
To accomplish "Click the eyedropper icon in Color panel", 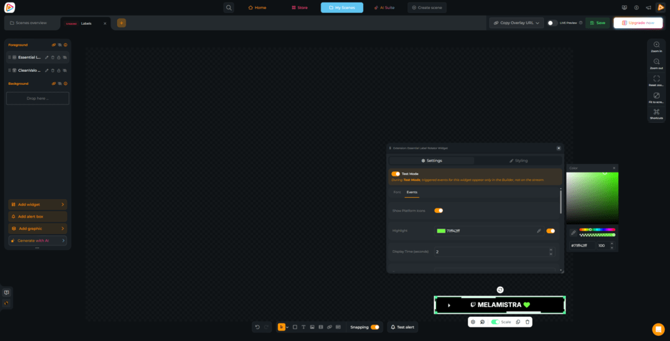I will point(573,232).
